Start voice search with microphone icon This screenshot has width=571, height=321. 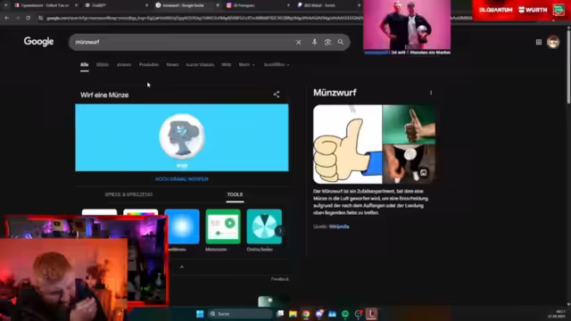[314, 42]
